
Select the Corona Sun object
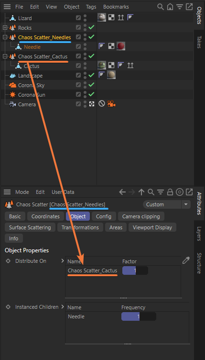(32, 95)
